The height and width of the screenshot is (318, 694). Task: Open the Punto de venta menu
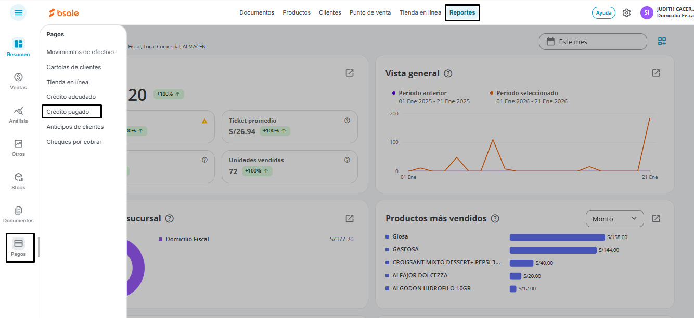(x=370, y=12)
